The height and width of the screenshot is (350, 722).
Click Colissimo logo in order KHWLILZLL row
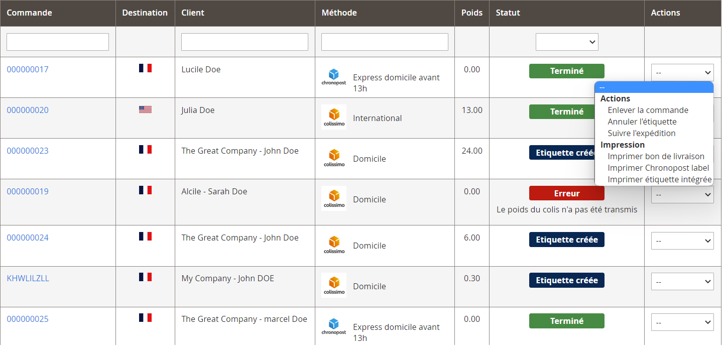click(x=334, y=285)
